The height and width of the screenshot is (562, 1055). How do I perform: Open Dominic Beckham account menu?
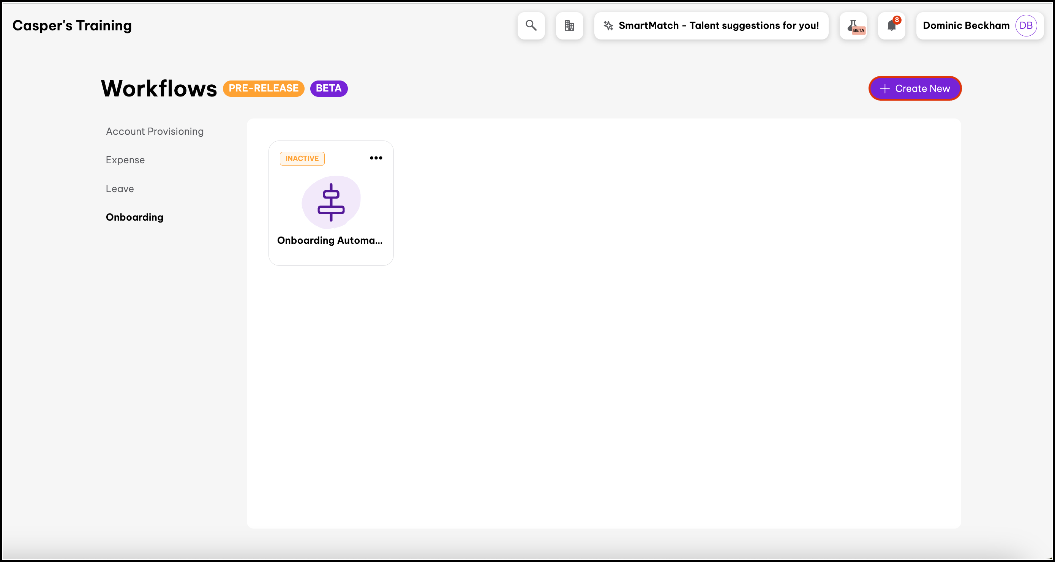[x=966, y=25]
